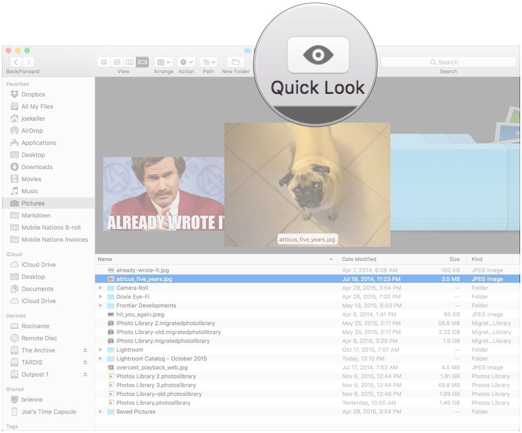The width and height of the screenshot is (522, 433).
Task: Open the Arrange dropdown menu
Action: pos(163,62)
